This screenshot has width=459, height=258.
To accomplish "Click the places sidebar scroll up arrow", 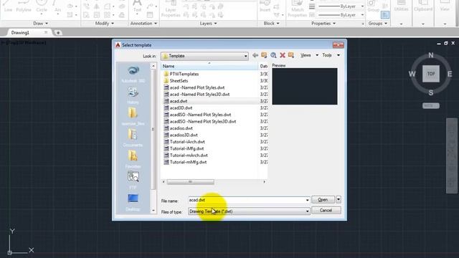I will 153,67.
